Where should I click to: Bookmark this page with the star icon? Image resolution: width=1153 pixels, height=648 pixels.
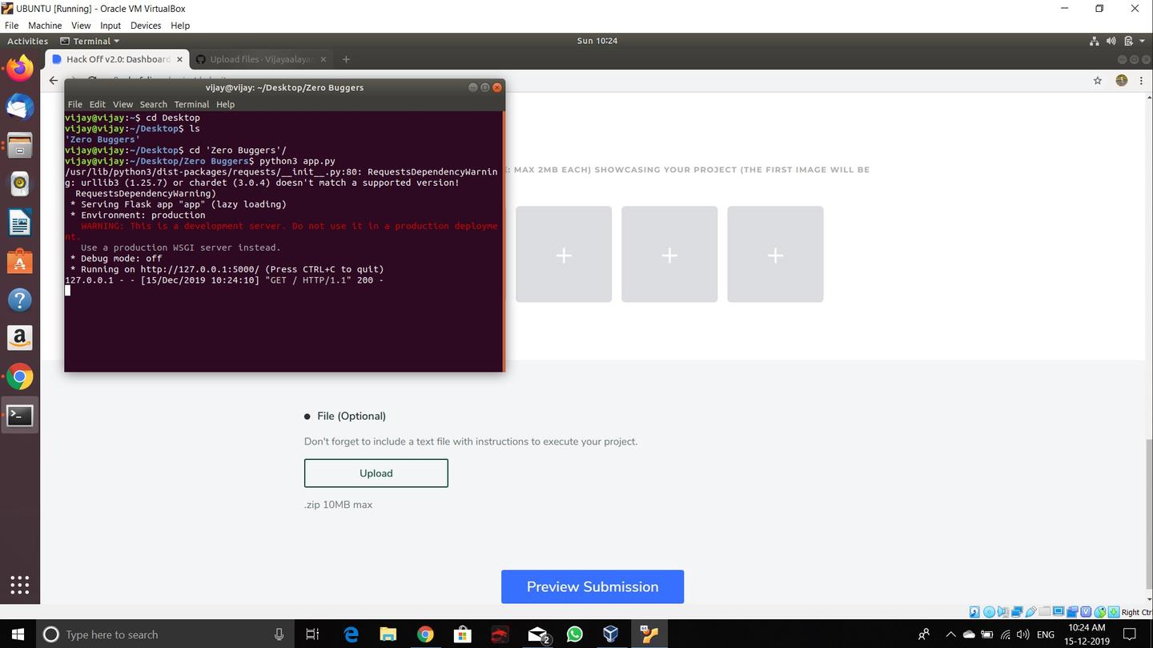1098,80
